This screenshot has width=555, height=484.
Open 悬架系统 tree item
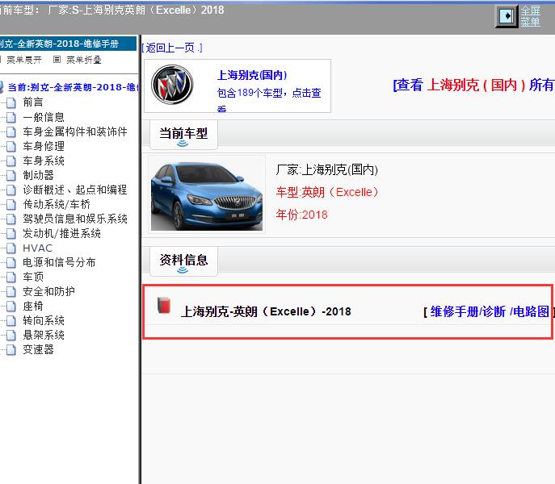point(44,335)
